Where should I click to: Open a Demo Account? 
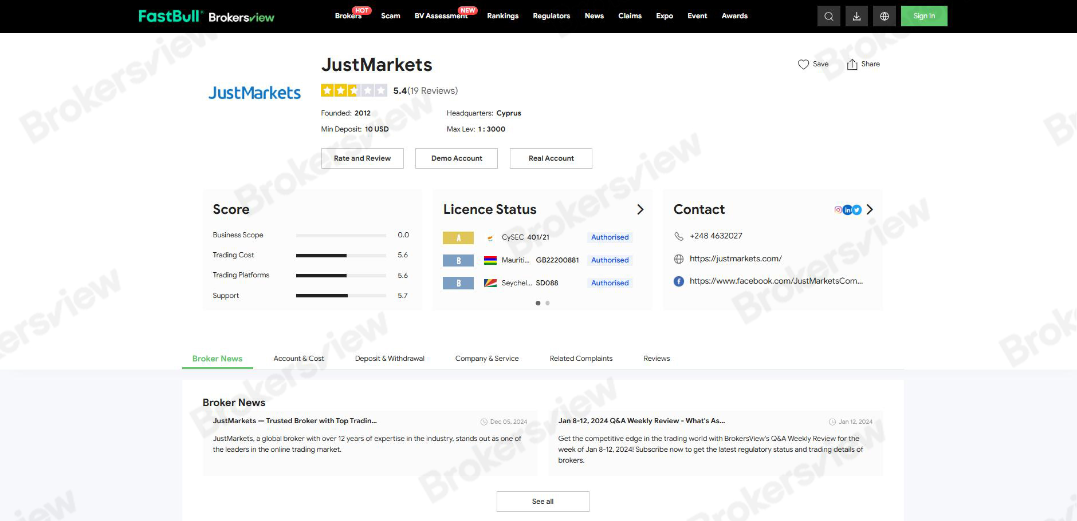pos(457,158)
